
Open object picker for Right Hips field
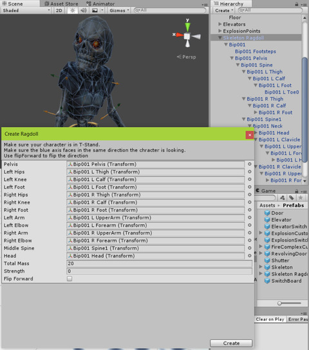250,195
